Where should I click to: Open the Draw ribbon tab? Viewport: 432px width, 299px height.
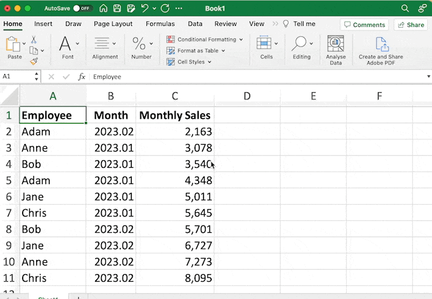73,24
